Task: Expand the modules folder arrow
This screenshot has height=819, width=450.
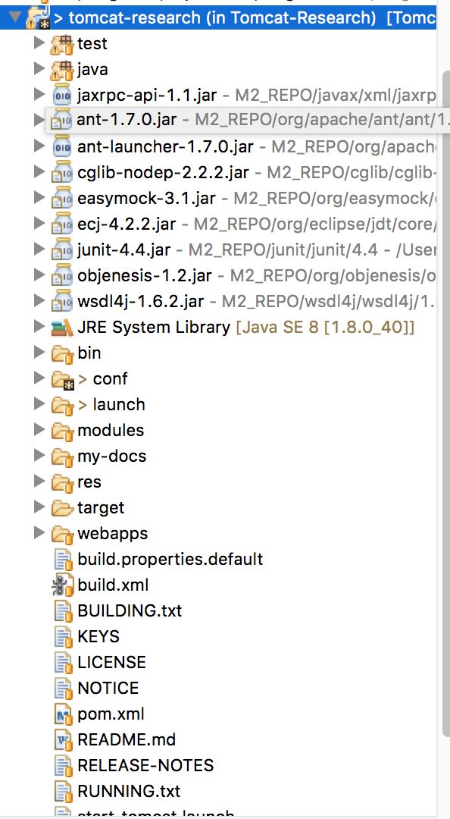Action: pos(39,430)
